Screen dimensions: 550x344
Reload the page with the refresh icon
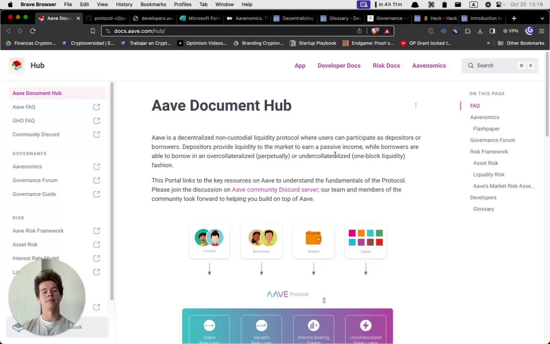pyautogui.click(x=32, y=31)
